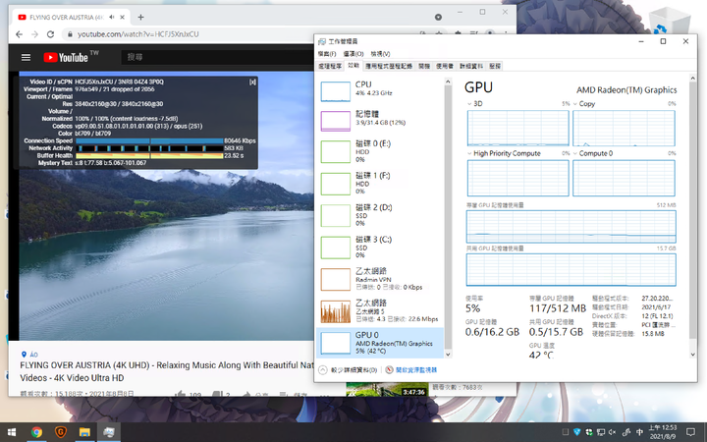Reload the YouTube page
The width and height of the screenshot is (707, 442).
coord(50,34)
